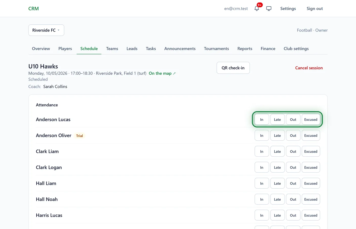The height and width of the screenshot is (229, 356).
Task: Click the CRM logo
Action: 34,8
